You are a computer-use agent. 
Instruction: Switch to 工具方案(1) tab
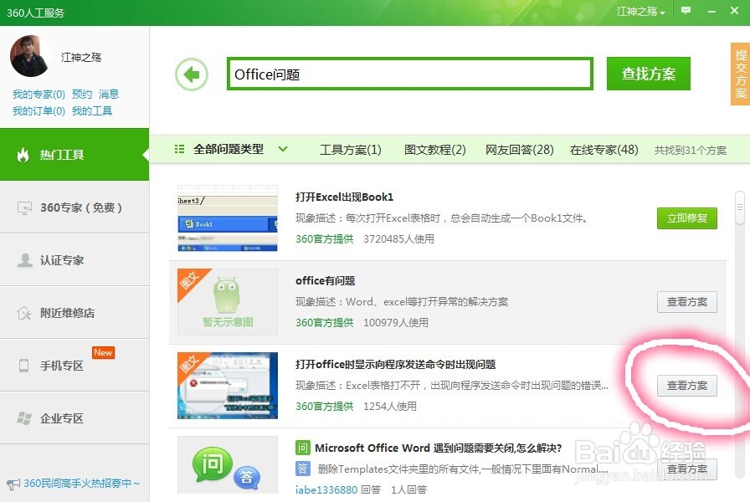pos(350,150)
